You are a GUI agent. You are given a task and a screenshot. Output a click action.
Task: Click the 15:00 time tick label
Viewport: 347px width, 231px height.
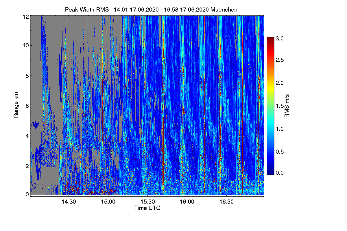pos(108,202)
